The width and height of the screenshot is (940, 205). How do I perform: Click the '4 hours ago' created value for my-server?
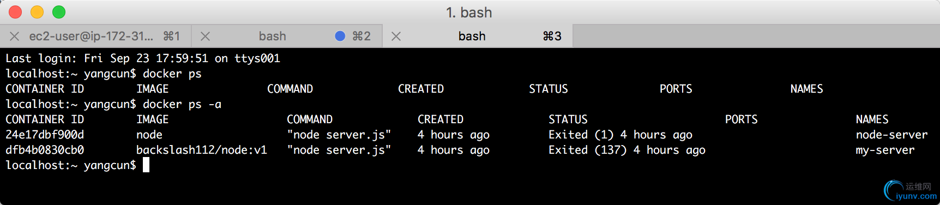pos(454,150)
